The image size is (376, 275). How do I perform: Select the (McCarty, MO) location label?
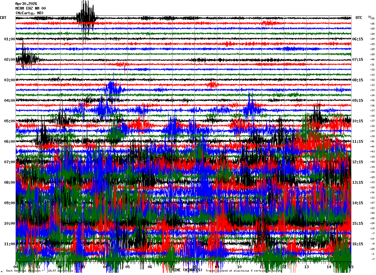30,13
